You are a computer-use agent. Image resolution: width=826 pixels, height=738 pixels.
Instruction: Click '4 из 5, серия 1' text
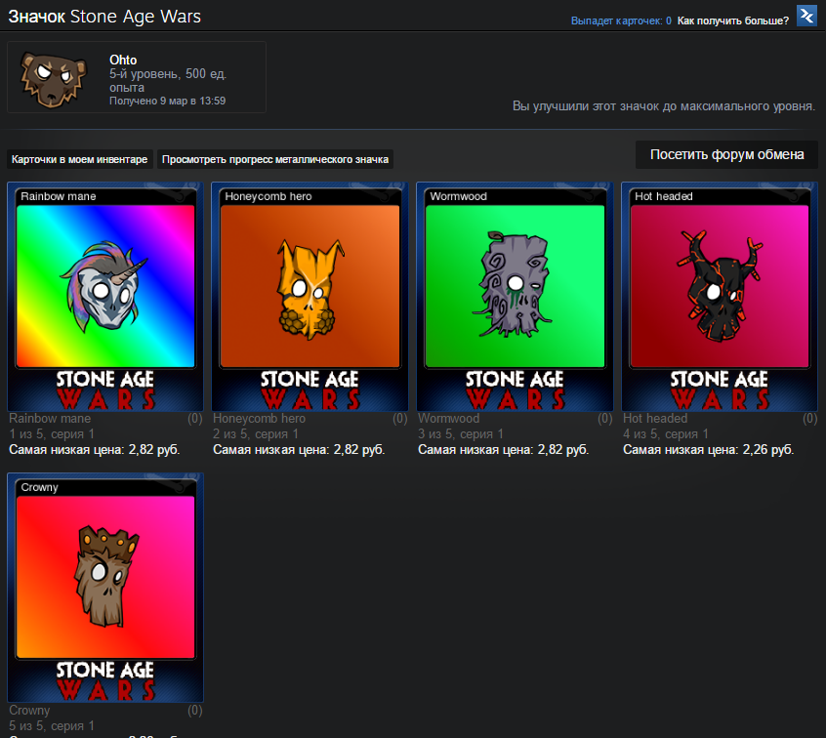(x=665, y=434)
